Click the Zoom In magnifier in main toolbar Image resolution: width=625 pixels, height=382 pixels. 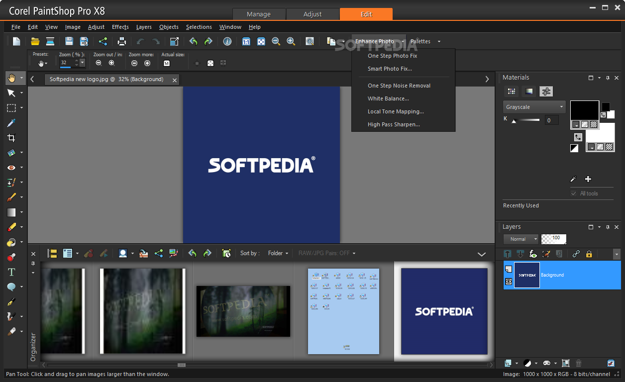(x=291, y=41)
